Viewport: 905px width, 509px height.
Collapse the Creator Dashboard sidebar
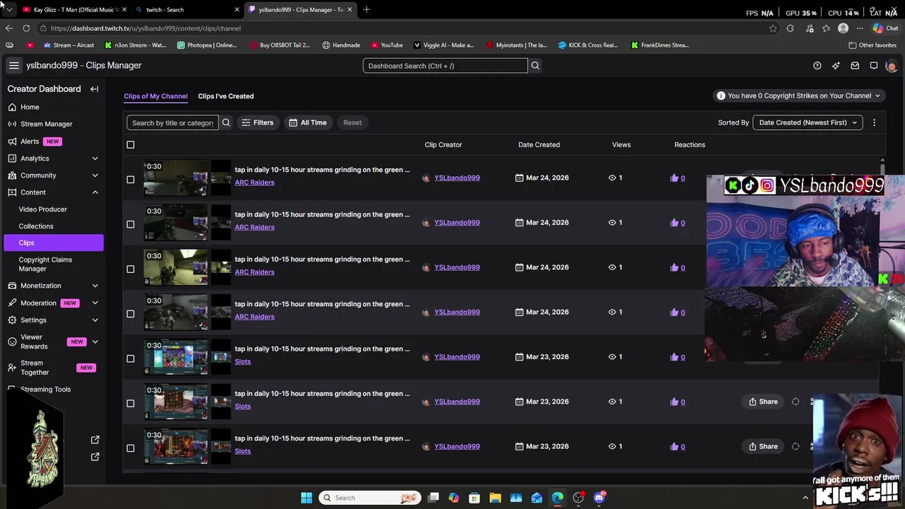[94, 89]
